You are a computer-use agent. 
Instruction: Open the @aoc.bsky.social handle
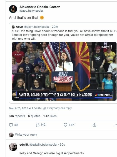pos(31,11)
